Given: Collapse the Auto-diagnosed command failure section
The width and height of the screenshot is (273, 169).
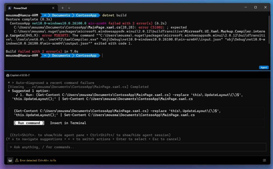Looking at the screenshot, I should tap(9, 82).
